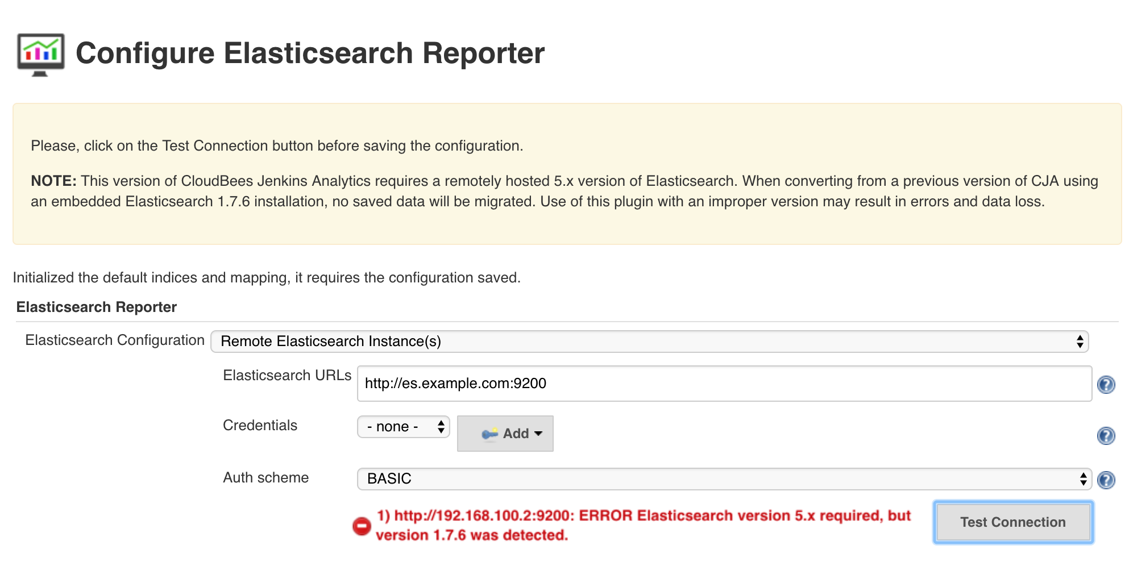Screen dimensions: 1129x562
Task: Click the error text about version 1.7.6 detected
Action: click(x=643, y=526)
